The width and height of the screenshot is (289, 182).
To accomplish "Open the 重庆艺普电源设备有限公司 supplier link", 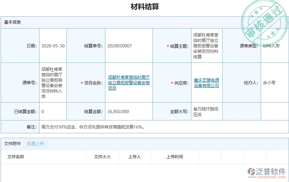I will pos(206,83).
